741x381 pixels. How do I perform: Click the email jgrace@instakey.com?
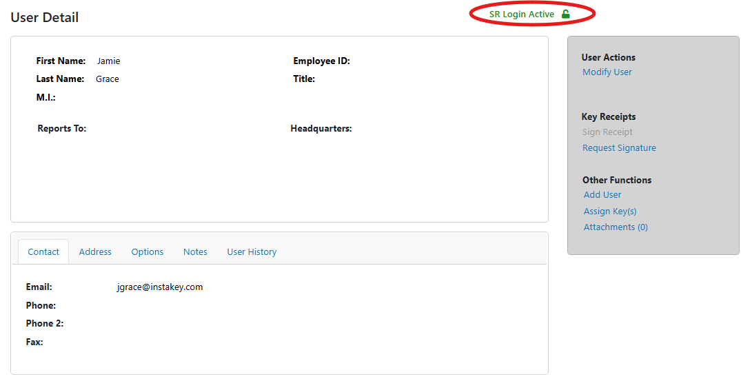(x=160, y=287)
